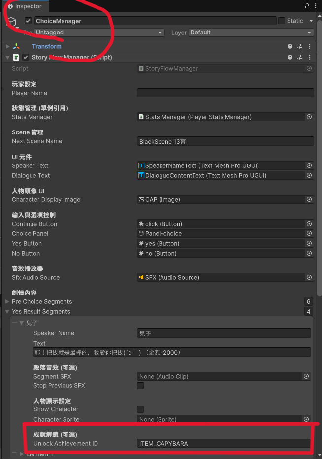
Task: Open object picker for Character Display Image
Action: click(309, 199)
